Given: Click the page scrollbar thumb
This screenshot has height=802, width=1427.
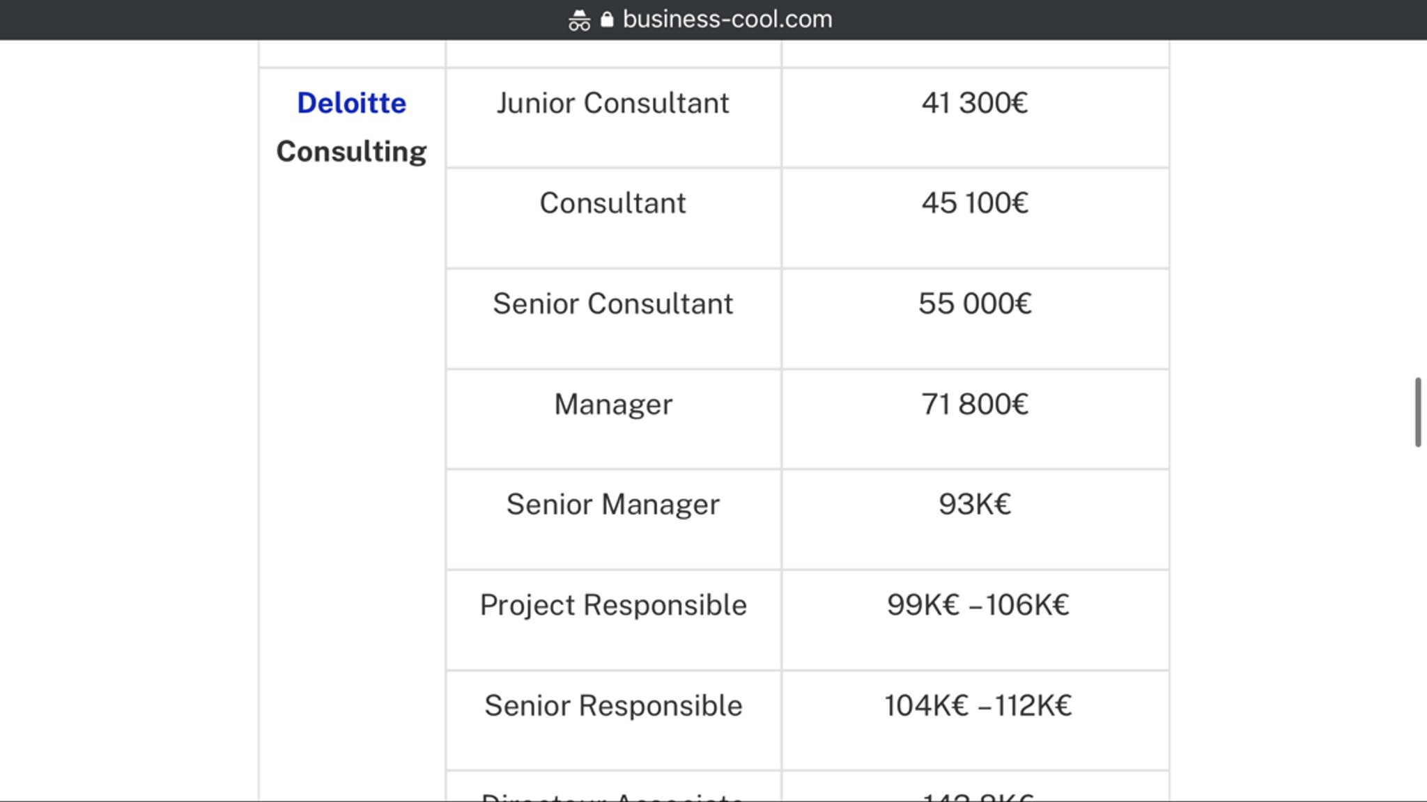Looking at the screenshot, I should (1418, 412).
